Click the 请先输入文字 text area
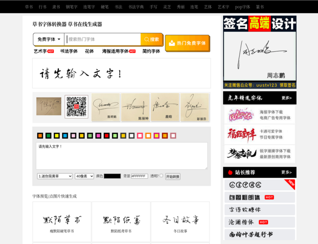Viewport: 318px width, 244px height. 122,156
